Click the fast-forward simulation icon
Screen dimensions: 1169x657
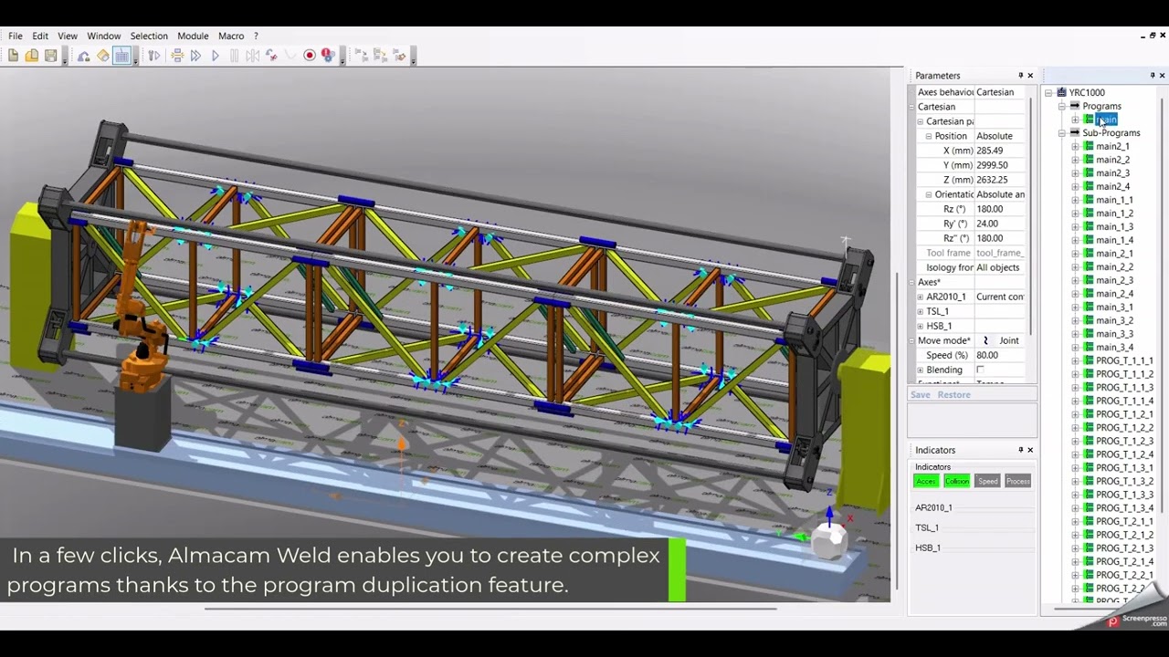coord(195,56)
